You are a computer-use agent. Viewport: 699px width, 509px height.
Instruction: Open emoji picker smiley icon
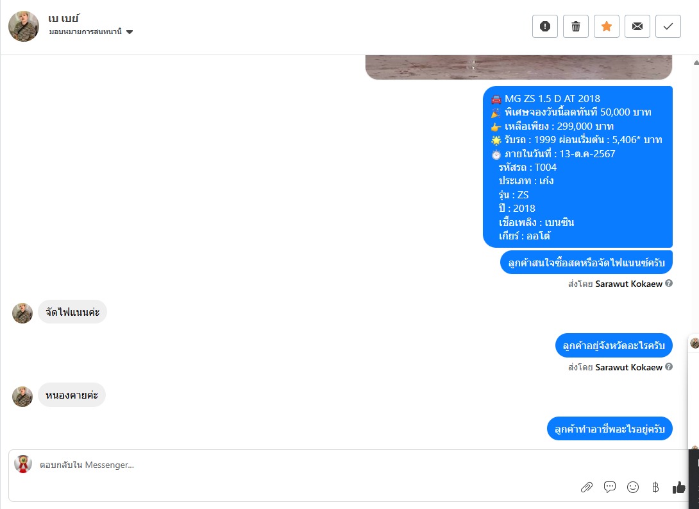(x=632, y=487)
